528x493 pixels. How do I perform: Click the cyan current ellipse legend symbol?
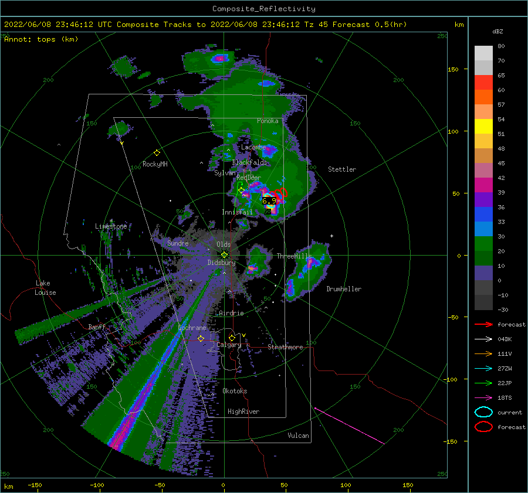(483, 412)
